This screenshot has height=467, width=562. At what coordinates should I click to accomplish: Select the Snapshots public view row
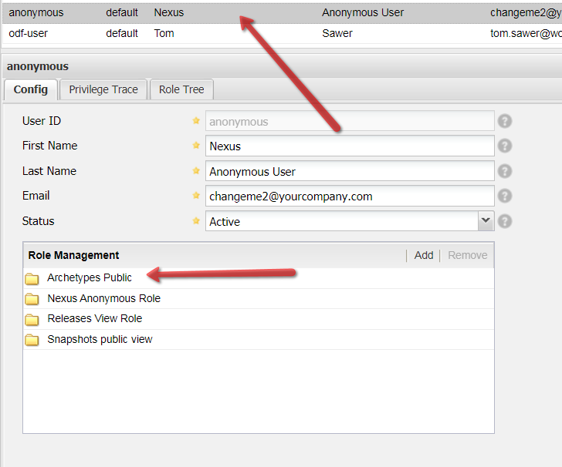pyautogui.click(x=259, y=339)
